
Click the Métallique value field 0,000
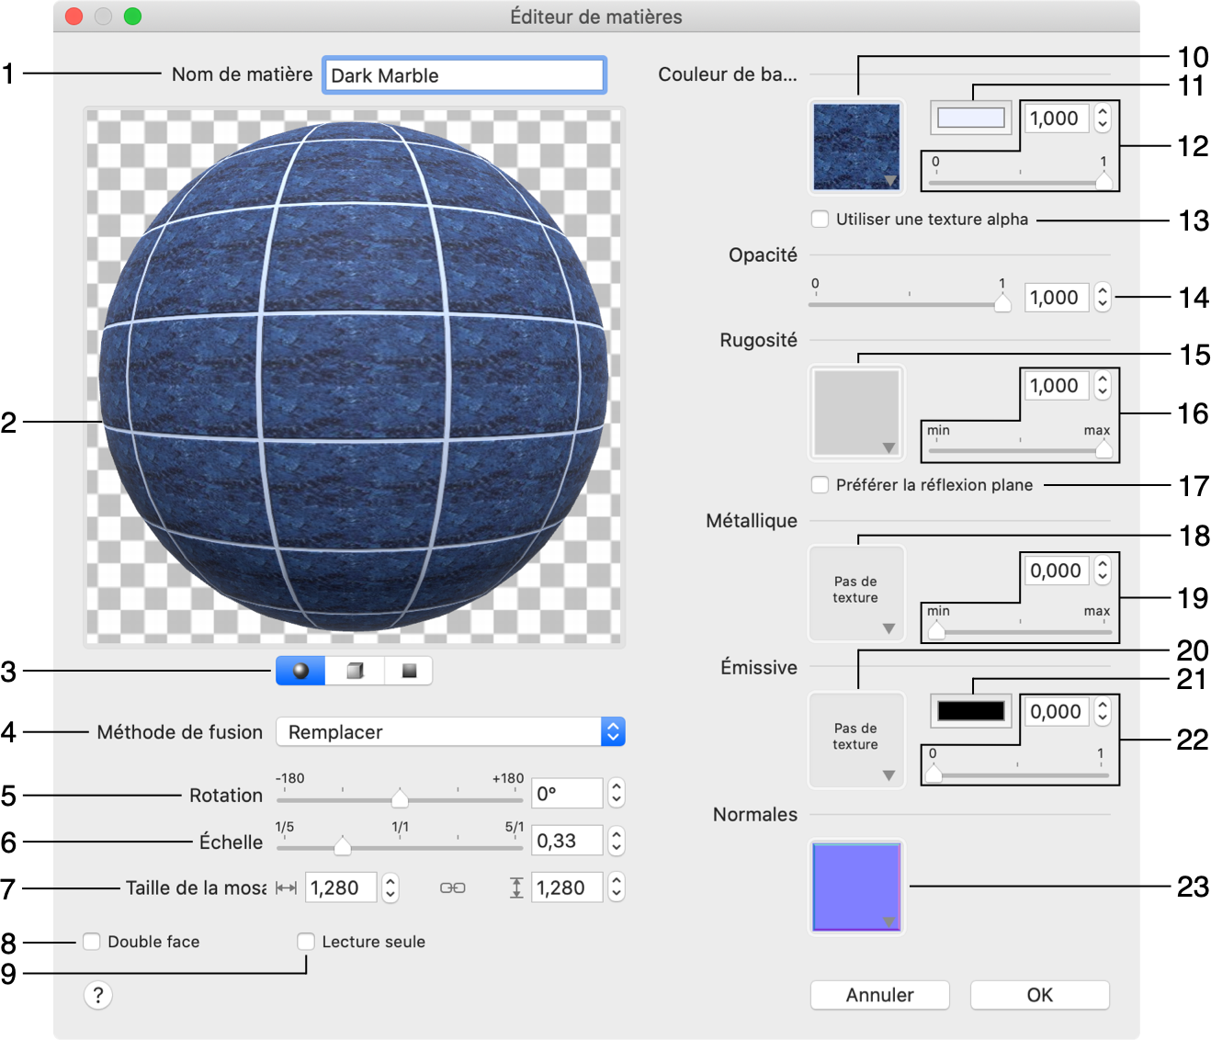click(x=1058, y=571)
